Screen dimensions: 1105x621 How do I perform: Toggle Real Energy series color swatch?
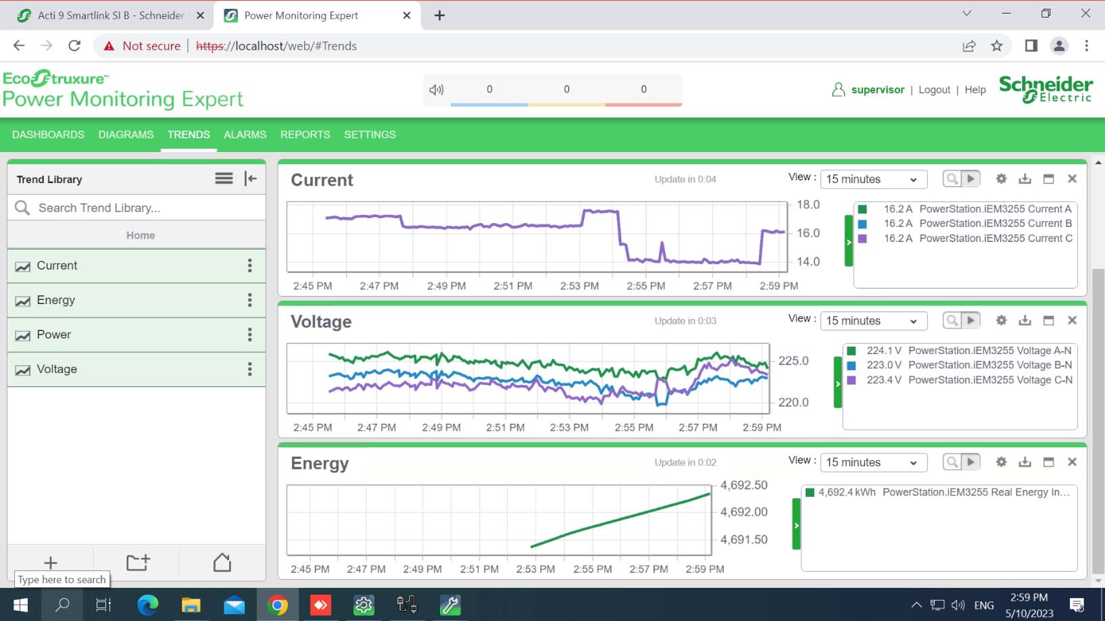[810, 493]
